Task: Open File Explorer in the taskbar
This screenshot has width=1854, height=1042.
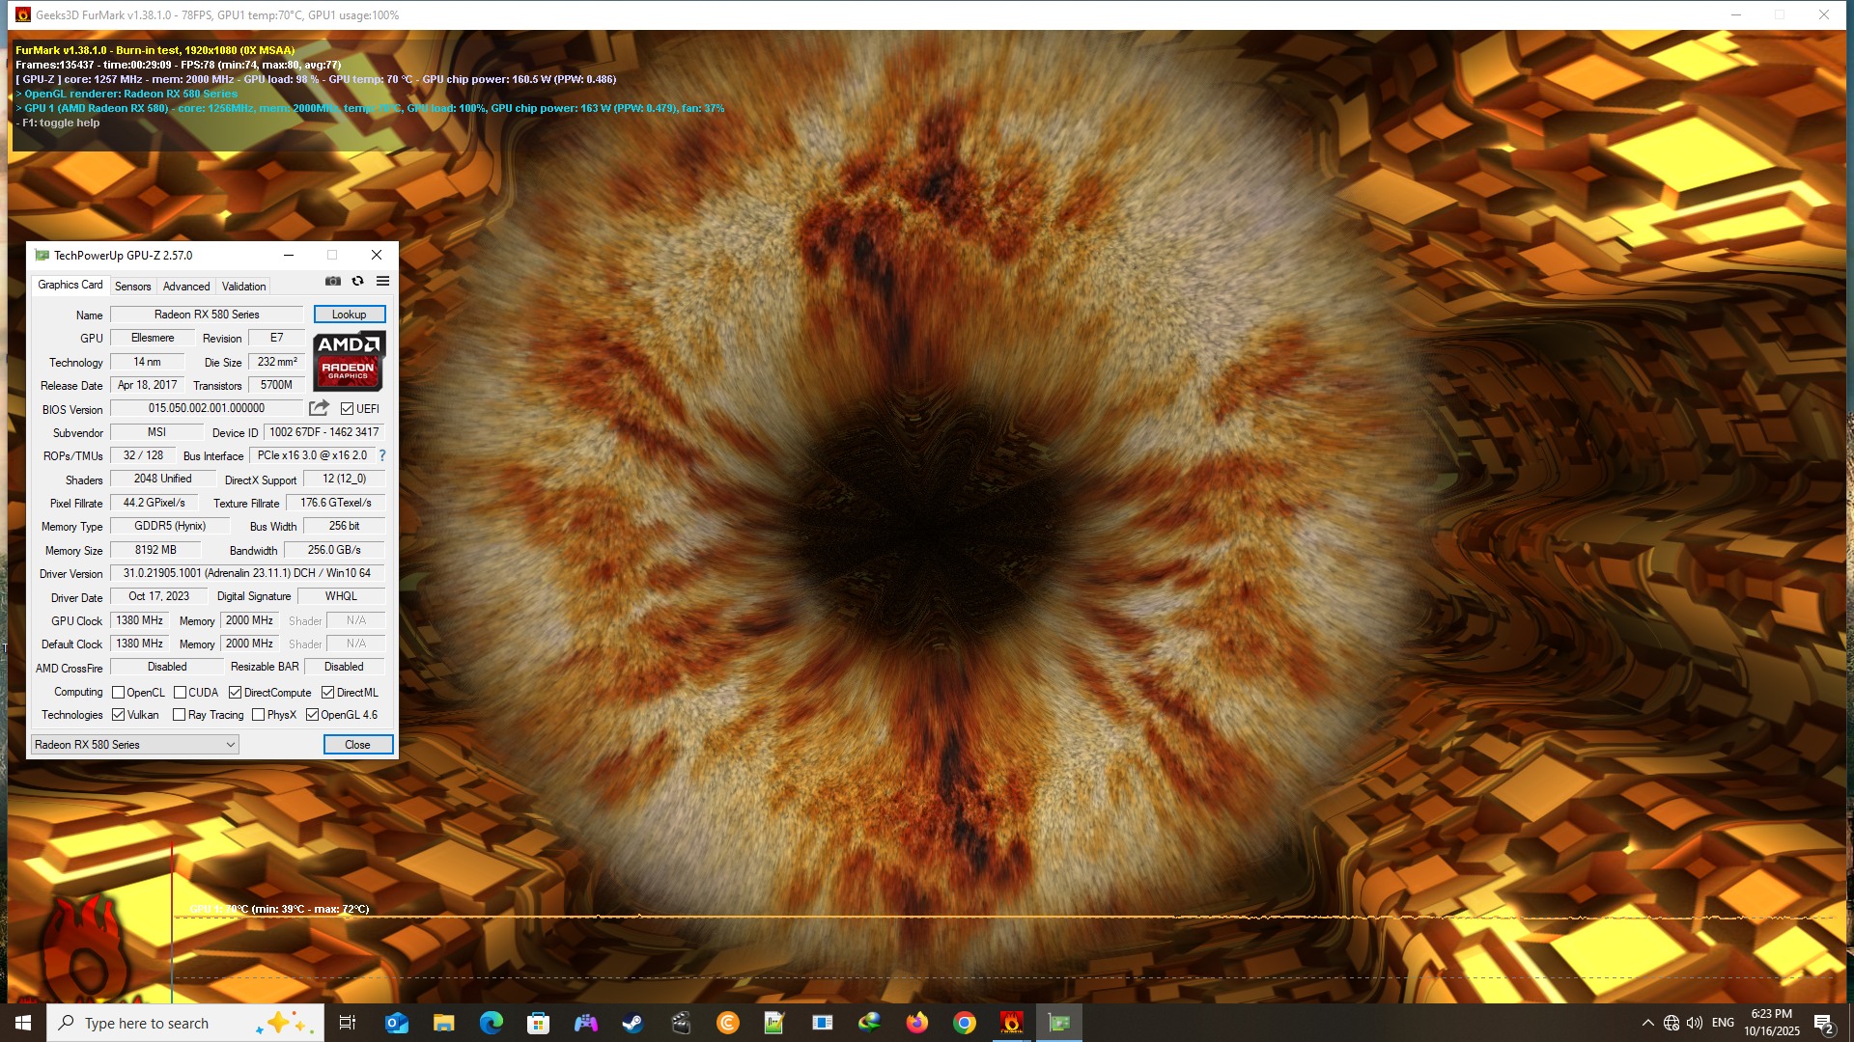Action: click(x=443, y=1023)
